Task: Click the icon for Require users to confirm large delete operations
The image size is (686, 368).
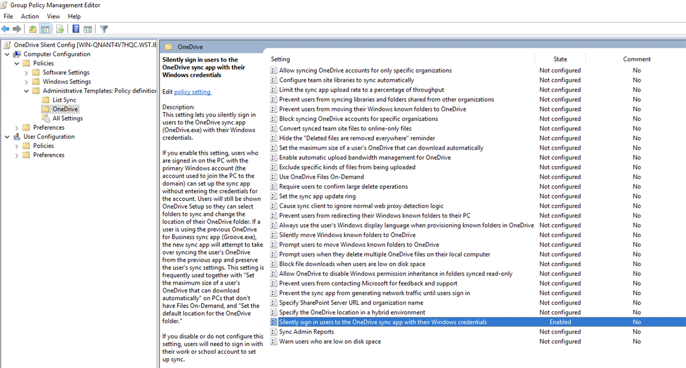Action: coord(274,187)
